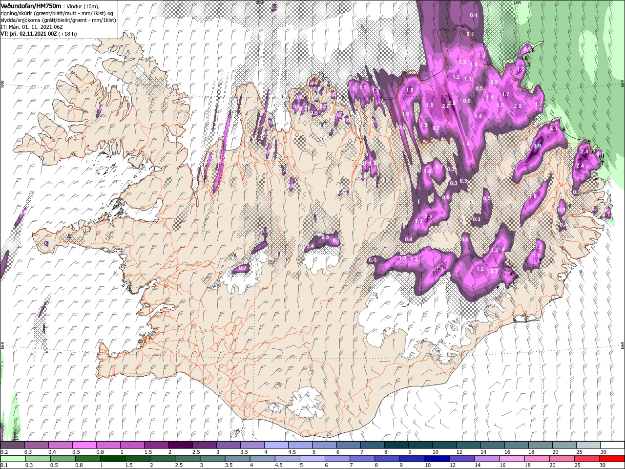Click the 2.9 snowfall value on the map
Image resolution: width=625 pixels, height=469 pixels.
coord(452,103)
